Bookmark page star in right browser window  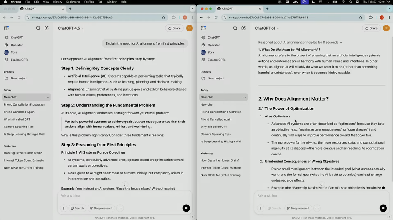(360, 18)
